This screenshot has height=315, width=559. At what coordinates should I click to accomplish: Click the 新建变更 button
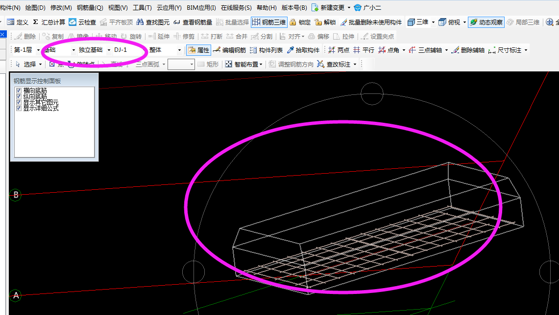point(328,7)
